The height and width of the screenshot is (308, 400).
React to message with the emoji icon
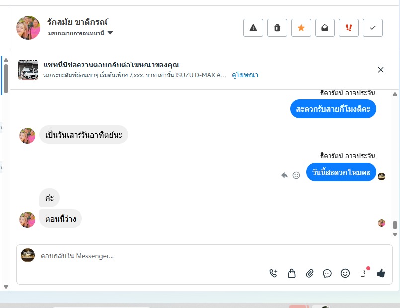(x=296, y=175)
